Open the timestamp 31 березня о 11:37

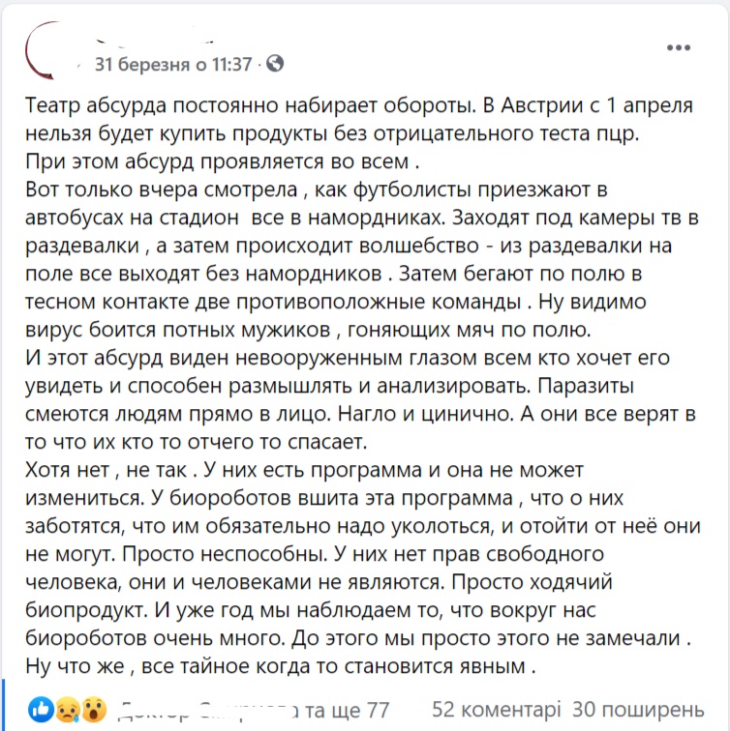point(173,64)
